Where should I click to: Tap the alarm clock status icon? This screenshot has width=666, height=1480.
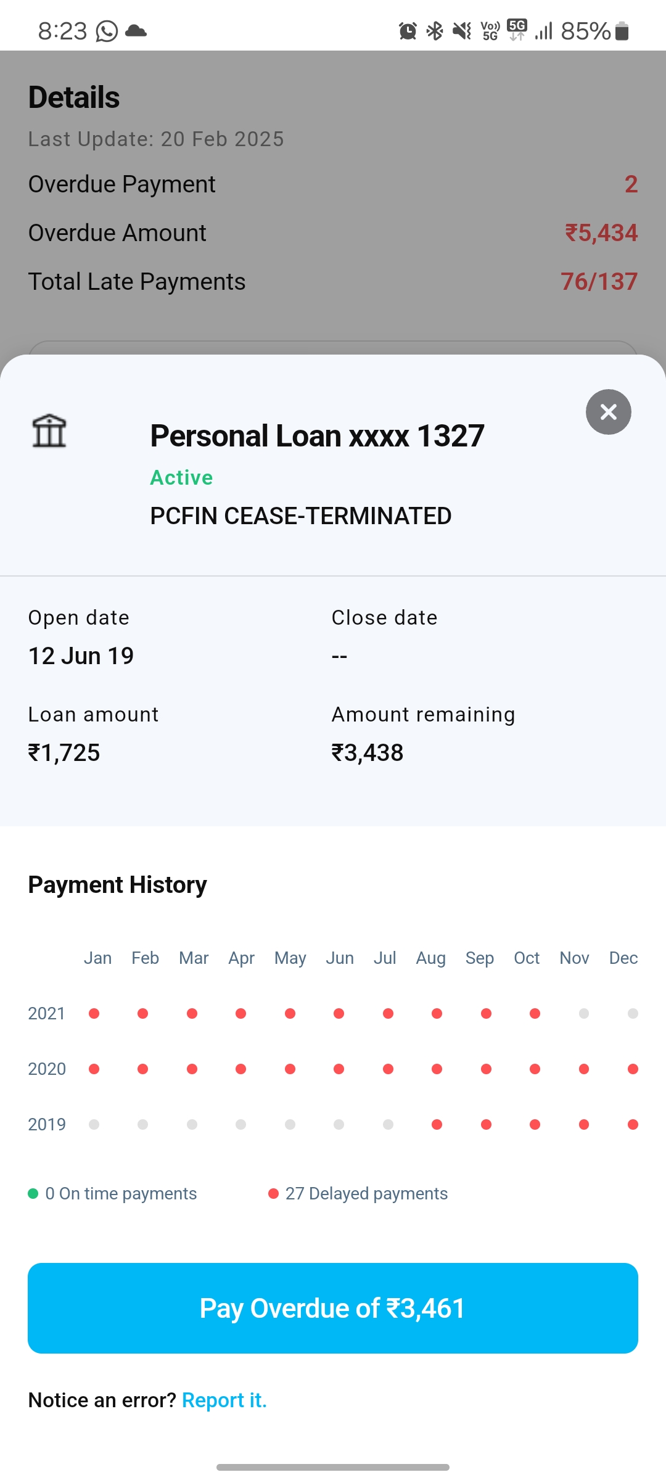pyautogui.click(x=408, y=31)
